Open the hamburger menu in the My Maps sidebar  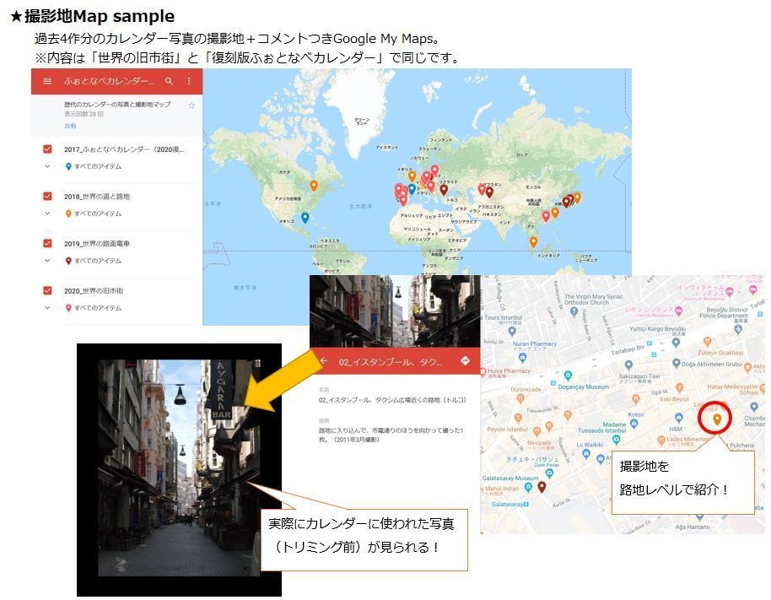click(47, 83)
